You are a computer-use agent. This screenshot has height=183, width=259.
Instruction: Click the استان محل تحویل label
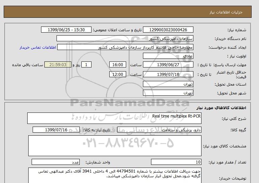(230, 84)
